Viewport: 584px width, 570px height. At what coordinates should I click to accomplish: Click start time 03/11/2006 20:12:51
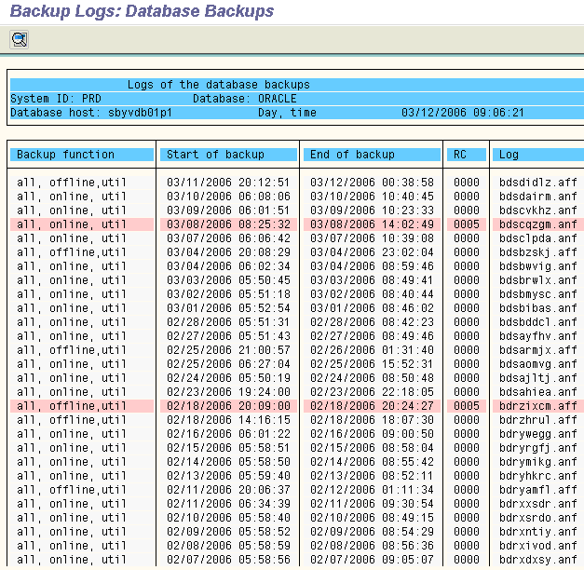[228, 183]
